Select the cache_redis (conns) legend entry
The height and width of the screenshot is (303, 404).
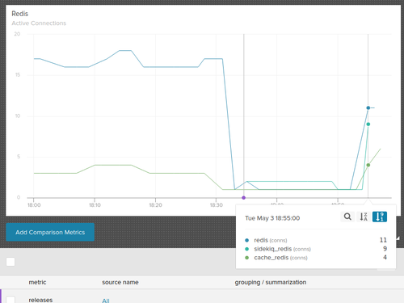point(280,258)
